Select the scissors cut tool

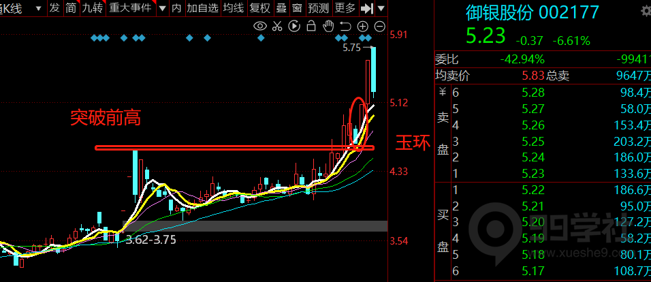(276, 26)
